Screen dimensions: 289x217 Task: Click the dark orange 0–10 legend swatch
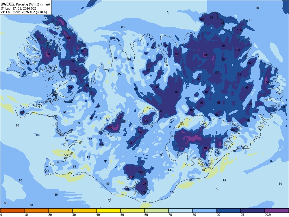12,211
